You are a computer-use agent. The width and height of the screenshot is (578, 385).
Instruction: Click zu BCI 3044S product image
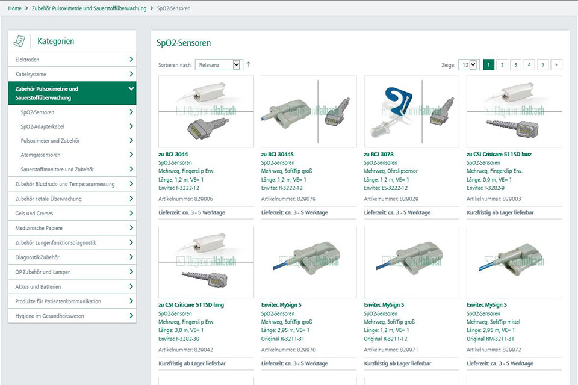coord(309,111)
